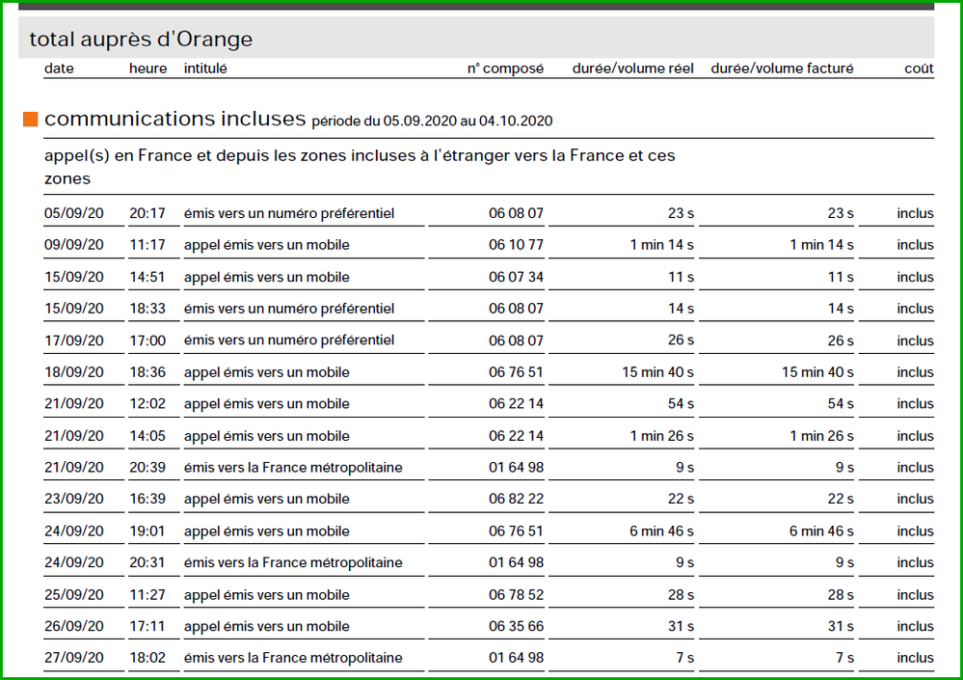Viewport: 963px width, 680px height.
Task: Click the 'intitulé' column header
Action: point(205,68)
